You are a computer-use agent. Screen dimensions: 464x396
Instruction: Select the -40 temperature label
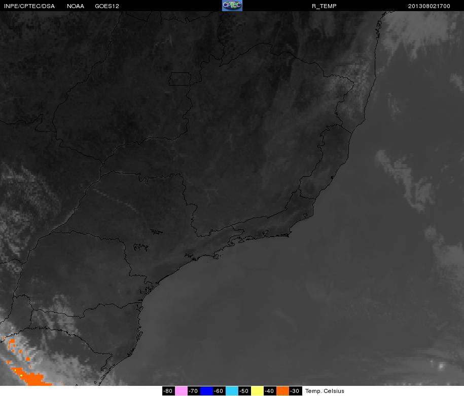(269, 391)
